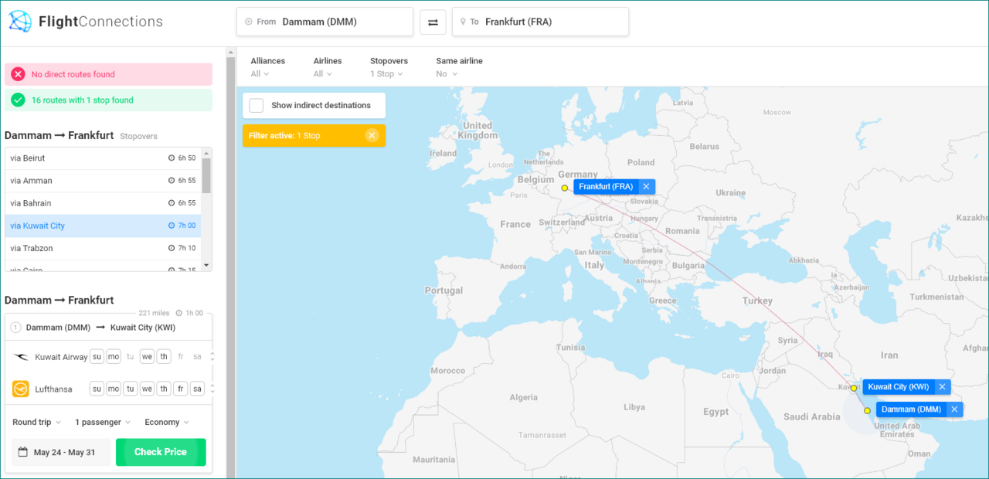Click the Lufthansa airline logo
The width and height of the screenshot is (989, 479).
[21, 389]
